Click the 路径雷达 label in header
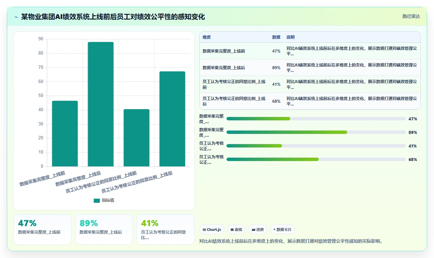 click(x=411, y=16)
